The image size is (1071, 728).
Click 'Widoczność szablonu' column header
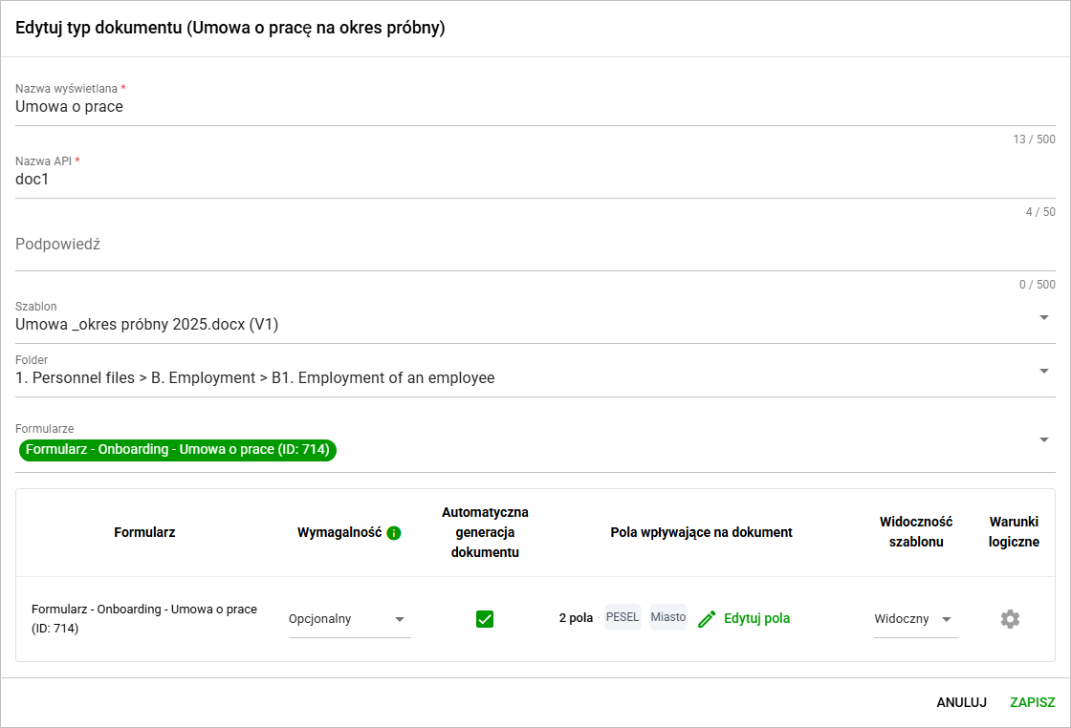pos(916,531)
